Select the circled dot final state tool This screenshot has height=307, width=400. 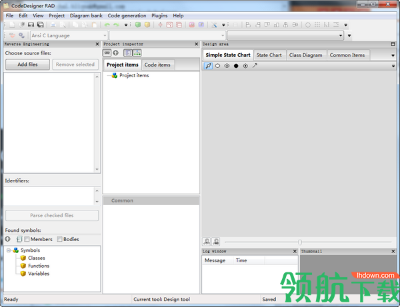tap(245, 66)
